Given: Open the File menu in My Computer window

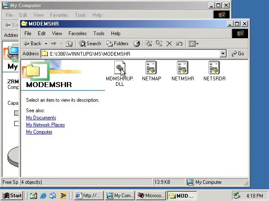Looking at the screenshot, I should click(9, 15).
